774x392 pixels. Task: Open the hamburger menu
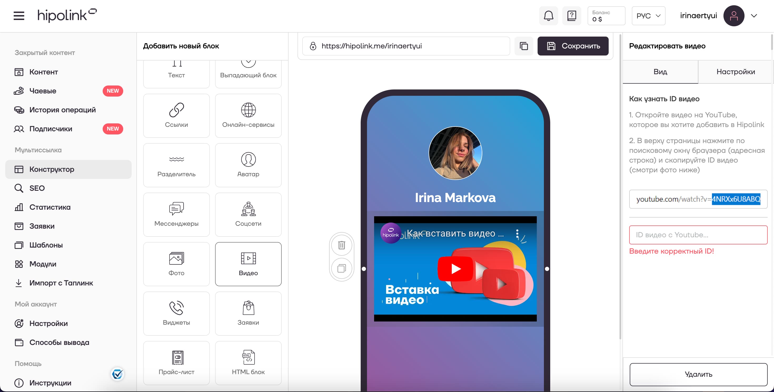click(x=19, y=16)
